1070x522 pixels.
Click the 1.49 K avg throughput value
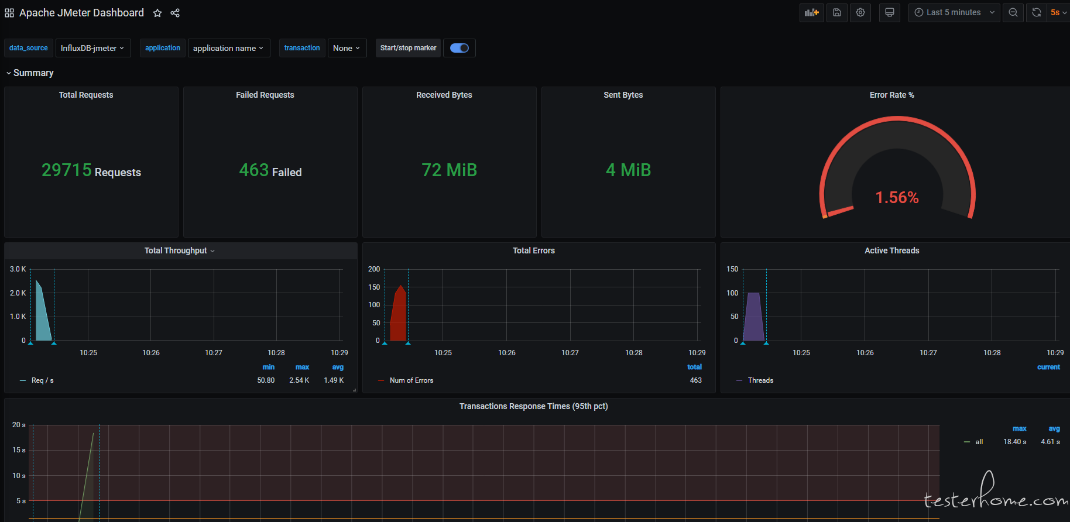[x=334, y=380]
